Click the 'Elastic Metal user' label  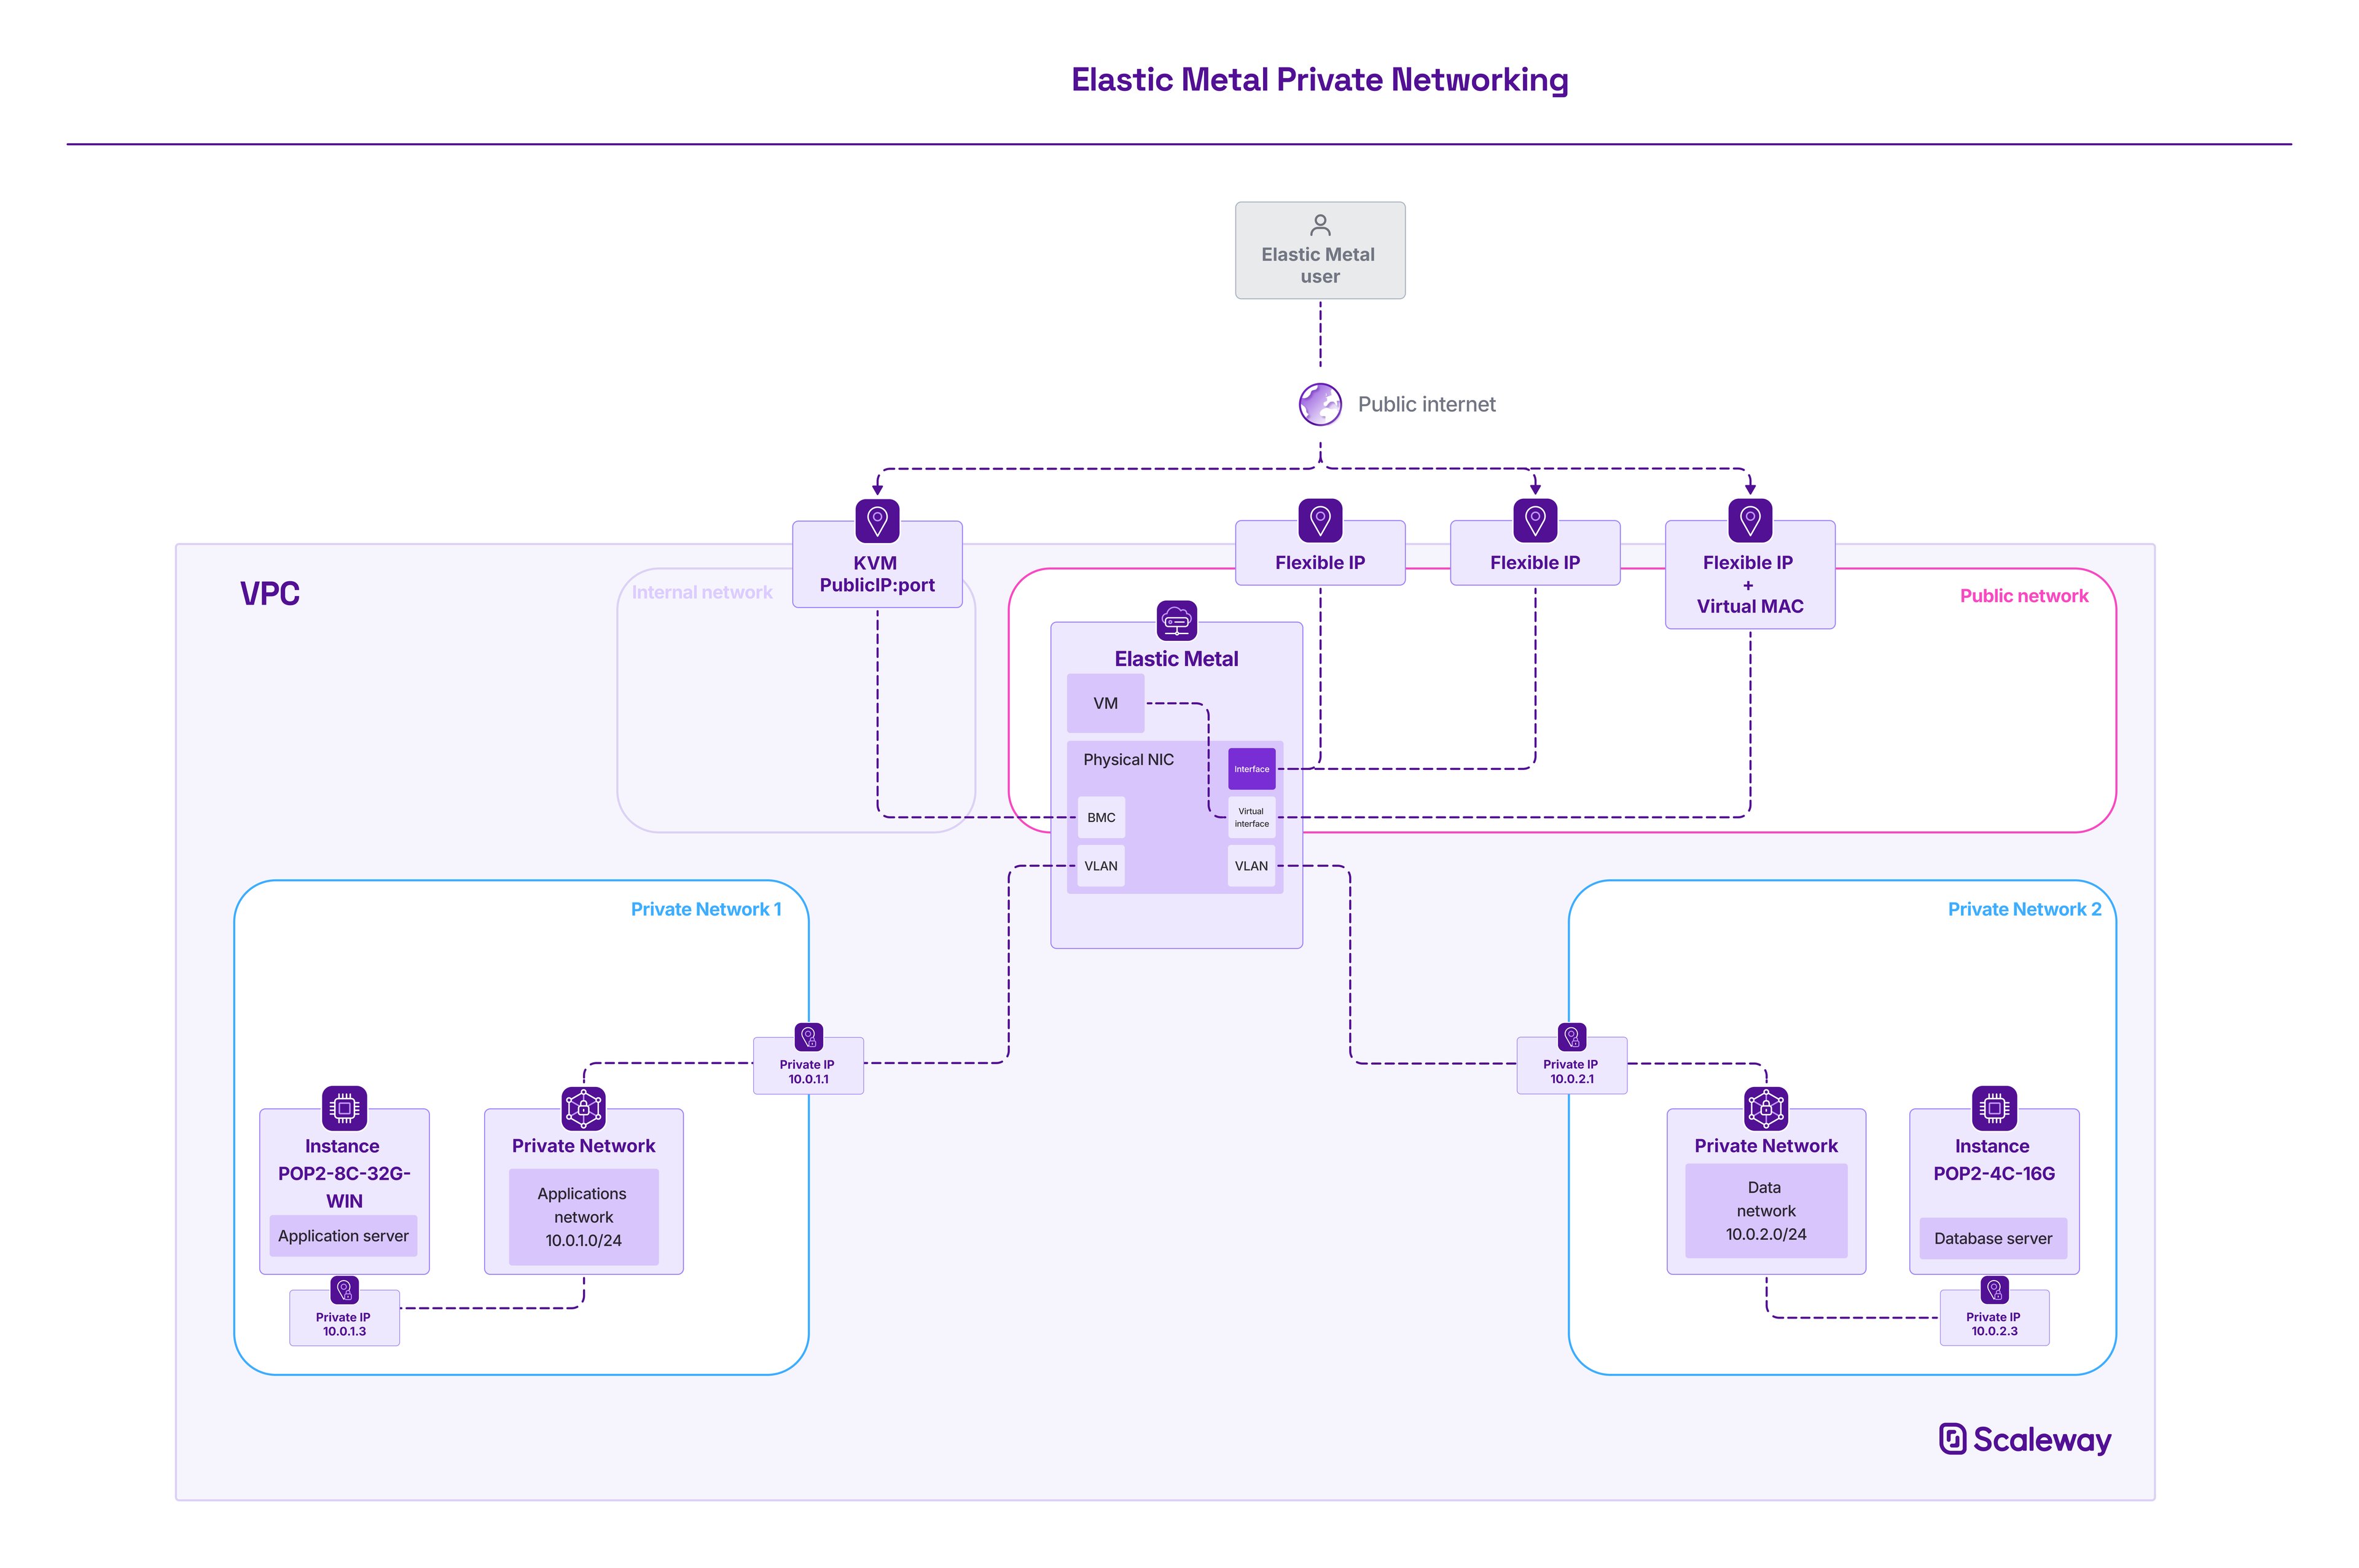coord(1320,265)
